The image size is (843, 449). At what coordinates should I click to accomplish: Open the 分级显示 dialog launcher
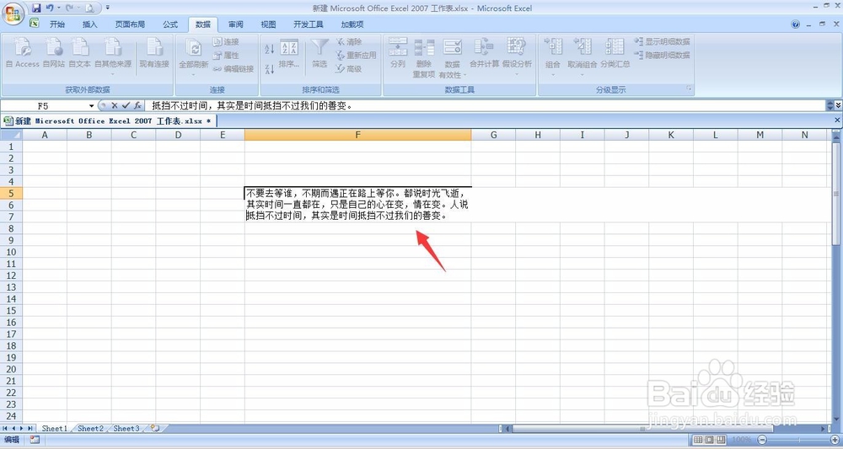coord(689,89)
